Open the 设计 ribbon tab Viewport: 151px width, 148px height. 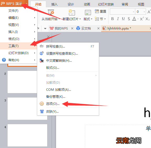[71, 4]
